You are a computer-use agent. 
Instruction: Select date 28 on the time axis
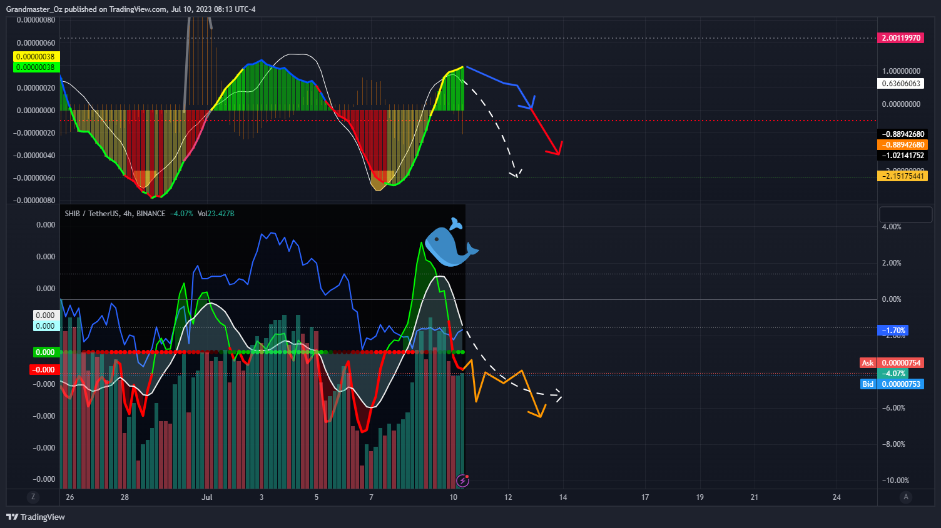click(x=125, y=497)
